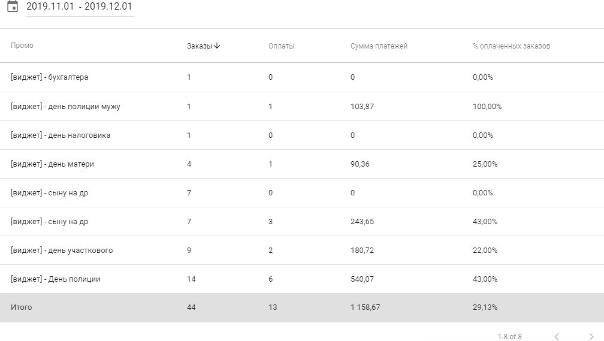Open the [виджет] - день матери promo row
This screenshot has width=604, height=341.
[x=52, y=164]
